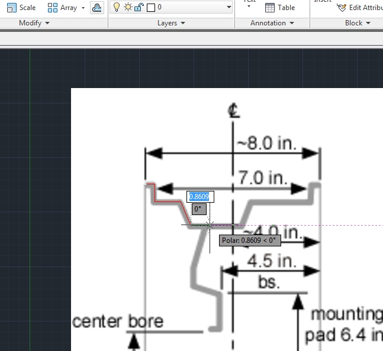383x351 pixels.
Task: Click the layer color swatch
Action: pos(151,8)
